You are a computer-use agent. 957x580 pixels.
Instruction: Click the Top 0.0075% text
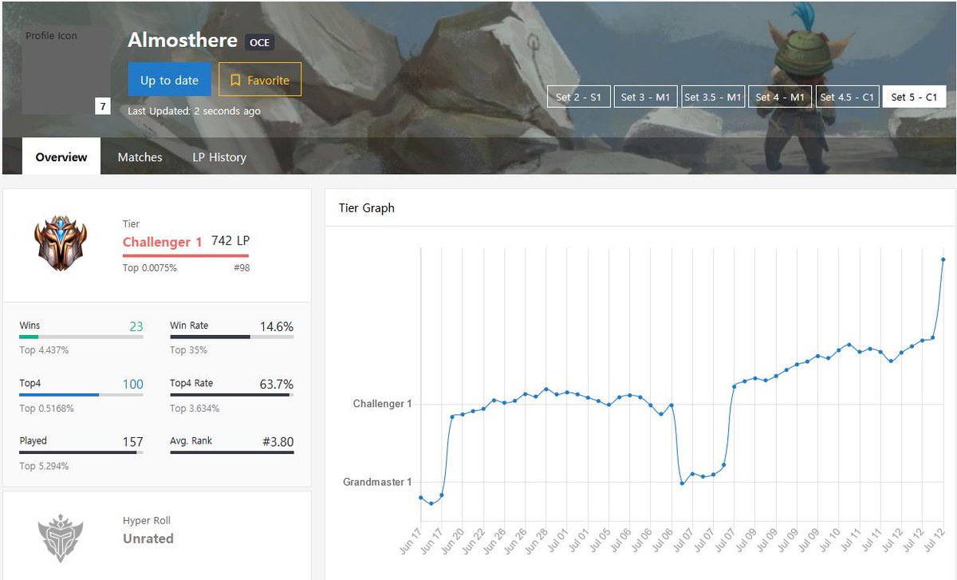click(x=150, y=268)
